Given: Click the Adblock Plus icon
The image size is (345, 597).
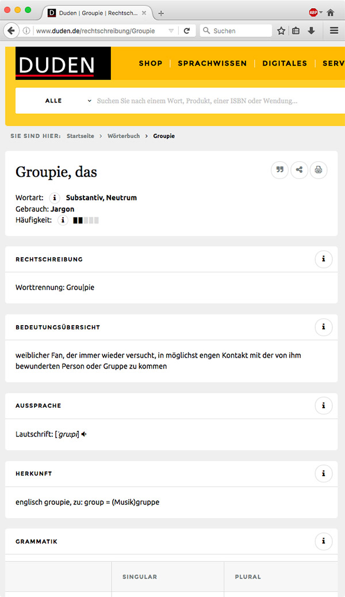Looking at the screenshot, I should click(313, 13).
